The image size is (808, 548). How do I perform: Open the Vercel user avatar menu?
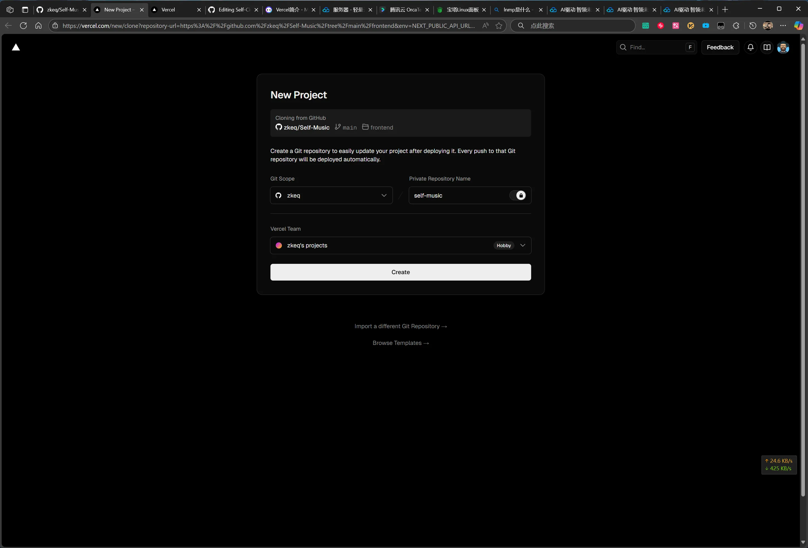[783, 47]
